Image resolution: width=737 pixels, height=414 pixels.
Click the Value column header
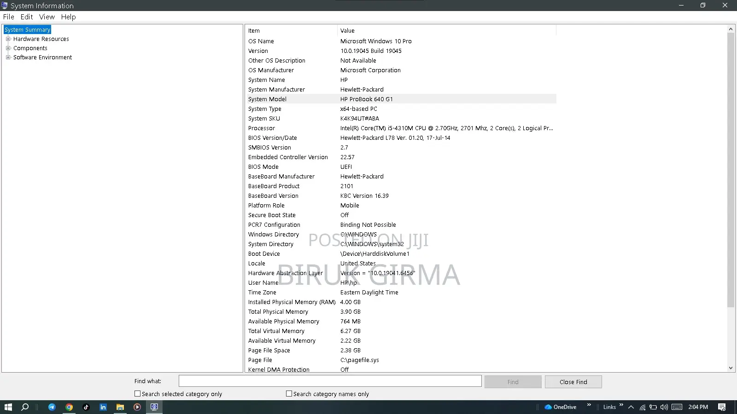click(x=447, y=31)
